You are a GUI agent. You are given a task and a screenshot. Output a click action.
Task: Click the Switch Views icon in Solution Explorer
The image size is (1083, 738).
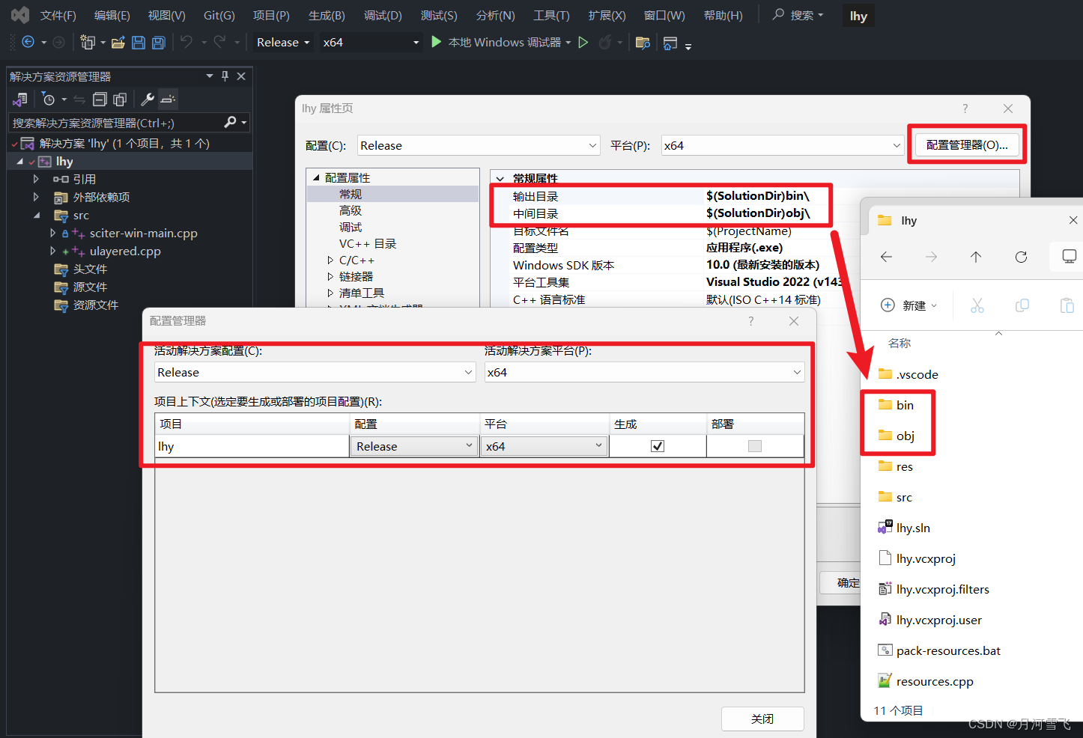[x=20, y=99]
